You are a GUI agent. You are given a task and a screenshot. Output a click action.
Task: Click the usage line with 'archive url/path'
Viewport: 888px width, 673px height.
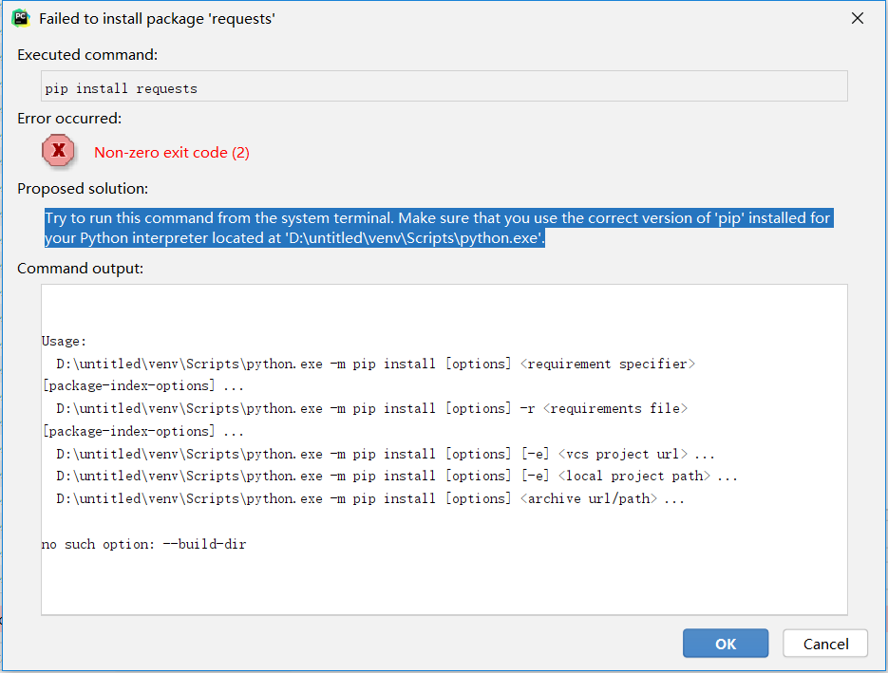pos(369,498)
